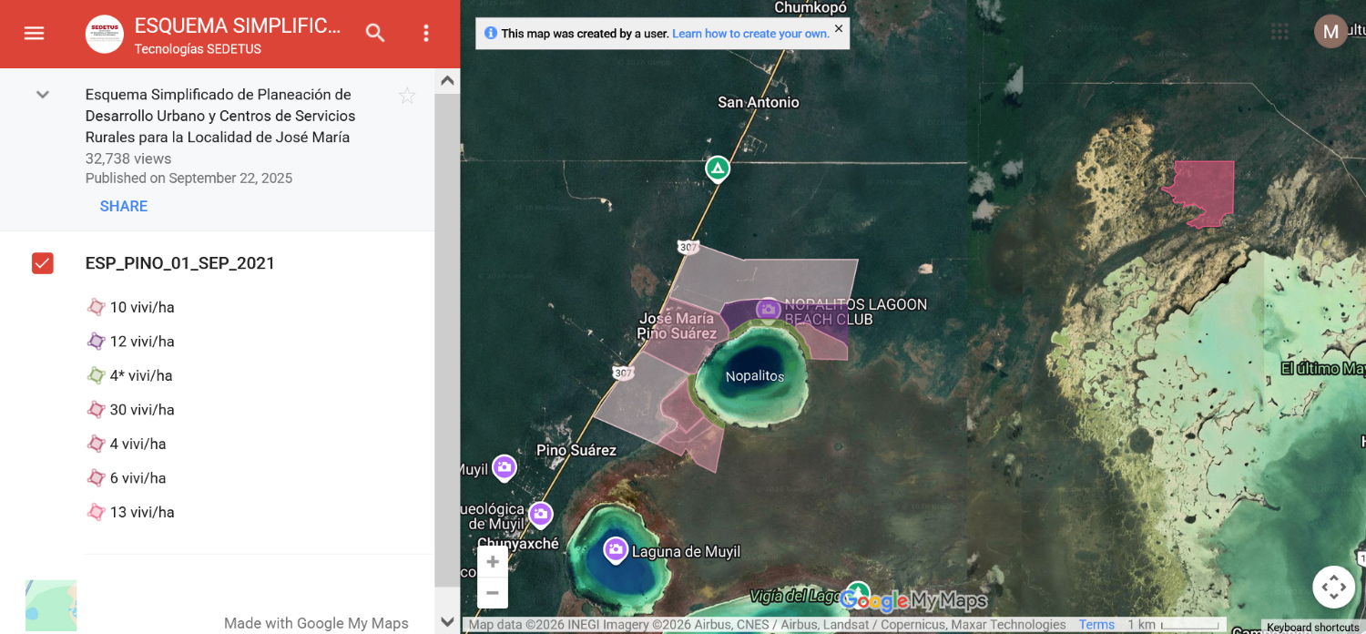Select the 4* vivi/ha legend item
1366x634 pixels.
[140, 376]
